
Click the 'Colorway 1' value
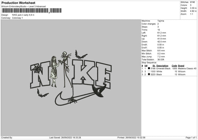17,18
